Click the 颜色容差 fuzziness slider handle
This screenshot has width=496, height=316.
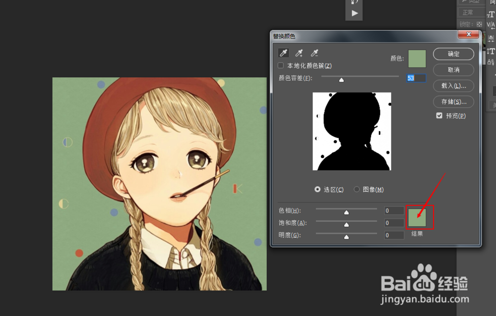(x=341, y=80)
